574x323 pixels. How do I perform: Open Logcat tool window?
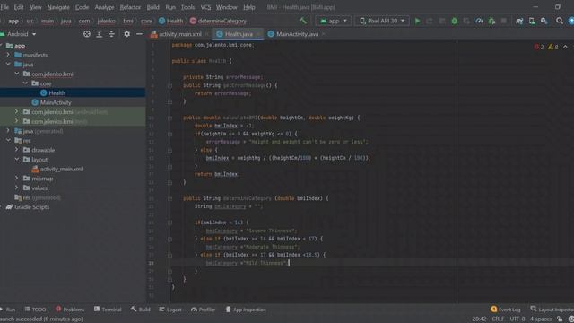(x=170, y=310)
